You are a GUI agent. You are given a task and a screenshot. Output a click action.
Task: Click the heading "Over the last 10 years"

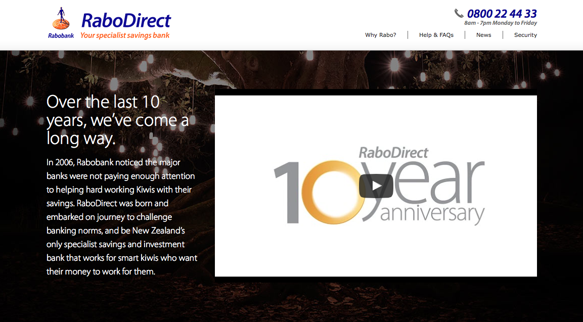[x=117, y=120]
